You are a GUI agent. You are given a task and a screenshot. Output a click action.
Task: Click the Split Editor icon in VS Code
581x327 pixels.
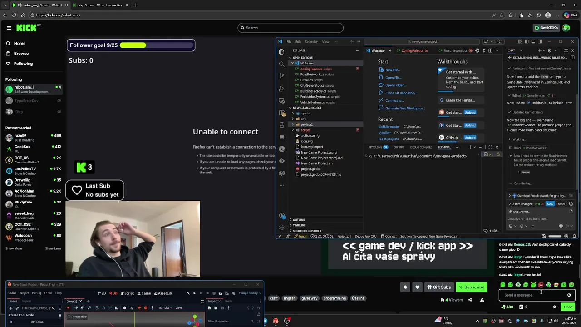(x=490, y=50)
